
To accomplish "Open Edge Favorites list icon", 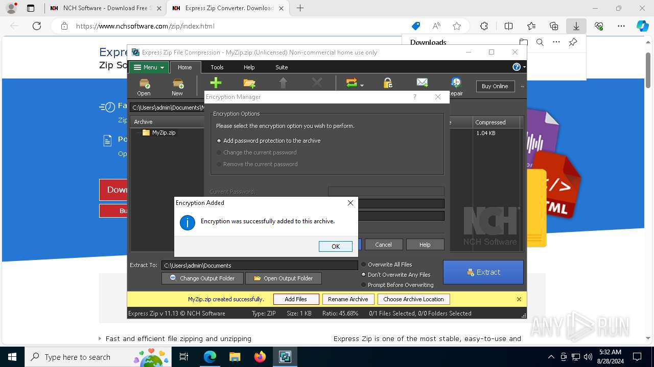I will (x=531, y=26).
